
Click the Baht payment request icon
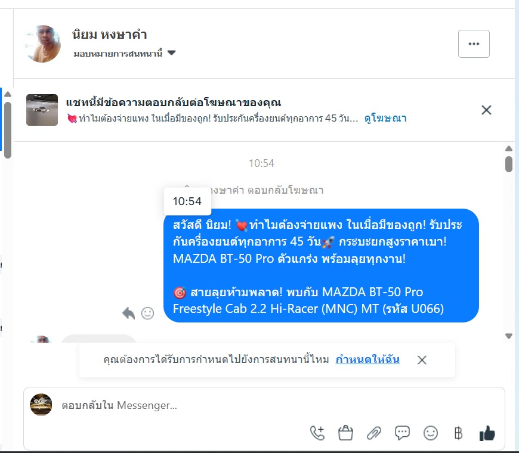[x=458, y=433]
